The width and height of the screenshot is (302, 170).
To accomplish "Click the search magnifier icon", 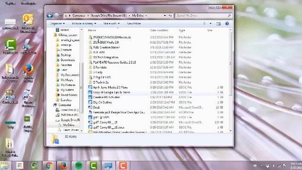I will pyautogui.click(x=229, y=16).
